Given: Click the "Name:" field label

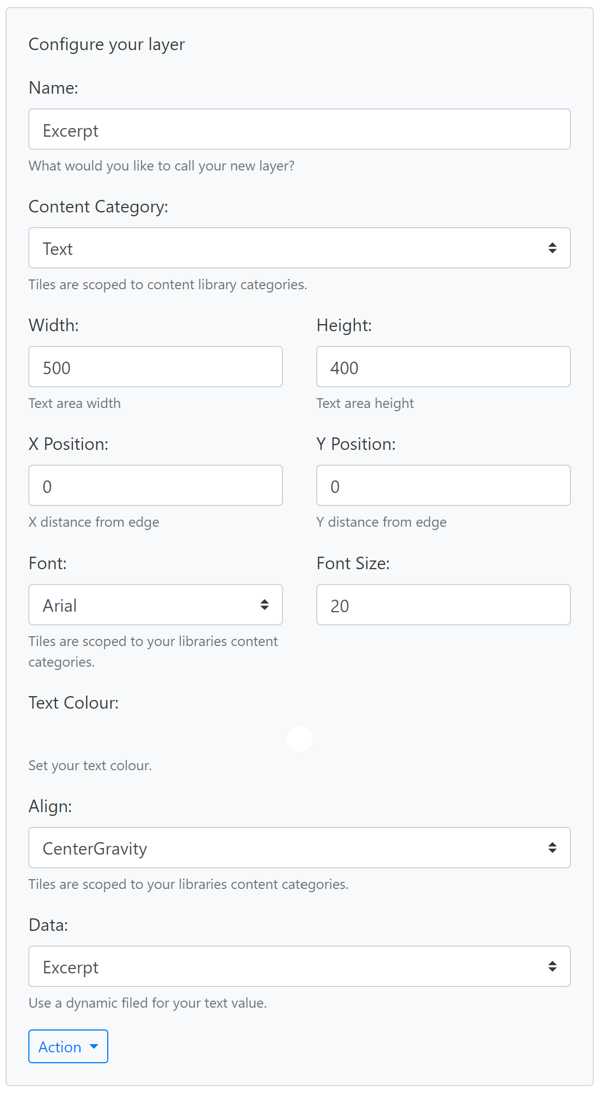Looking at the screenshot, I should 53,88.
